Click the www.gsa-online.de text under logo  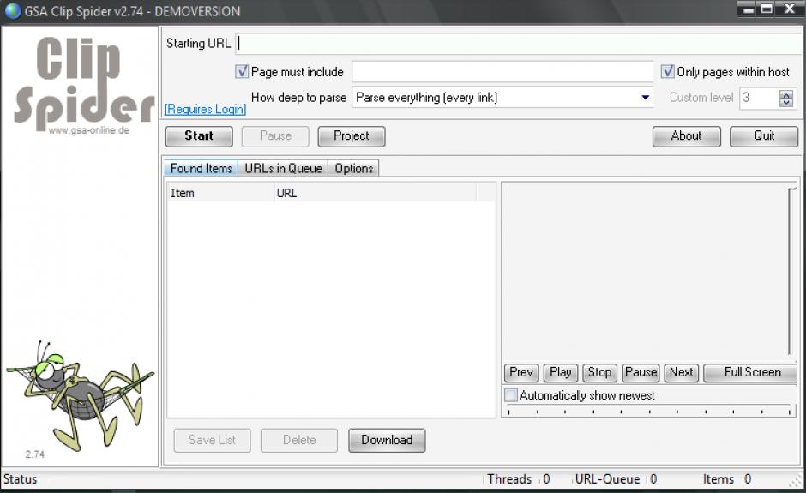click(89, 130)
